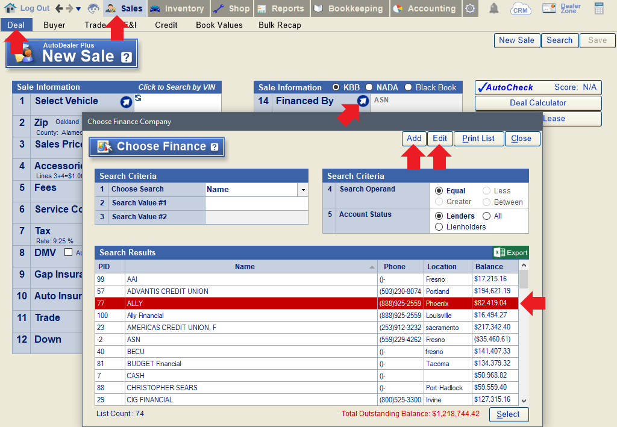Open the Bookkeeping tab
This screenshot has height=427, width=617.
[350, 8]
